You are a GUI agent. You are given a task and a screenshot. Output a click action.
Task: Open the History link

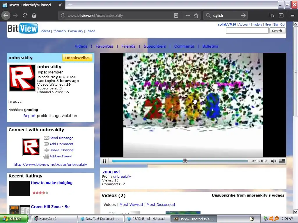pyautogui.click(x=257, y=24)
